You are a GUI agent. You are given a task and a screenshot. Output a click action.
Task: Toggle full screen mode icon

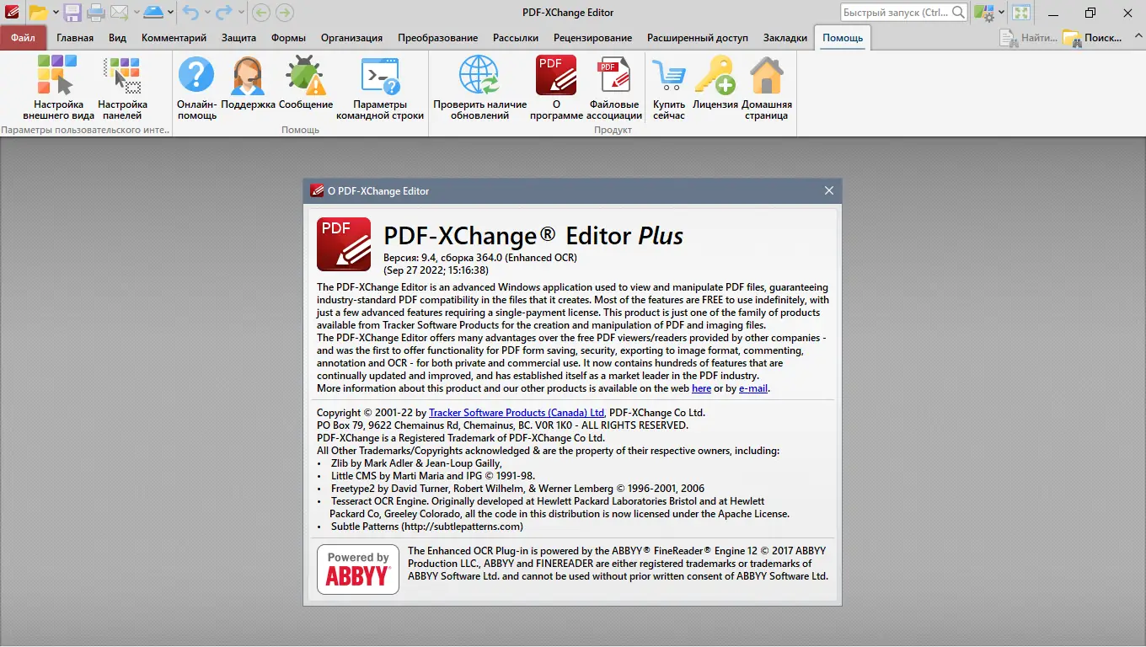tap(1021, 13)
